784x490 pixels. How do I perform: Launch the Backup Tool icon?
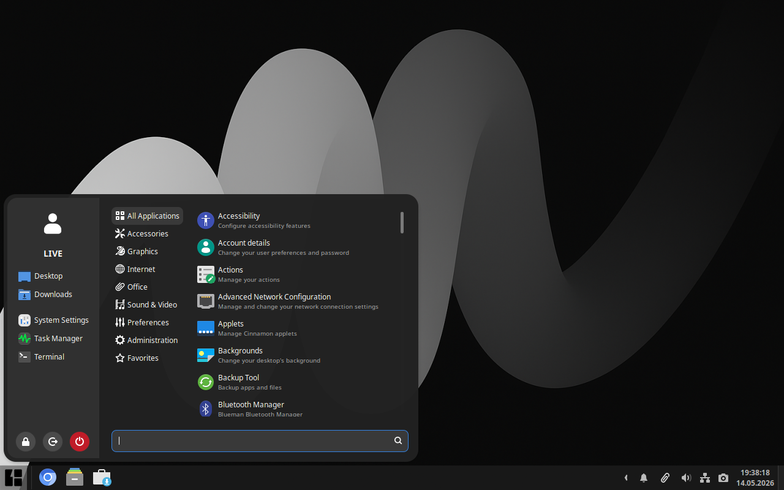tap(206, 382)
